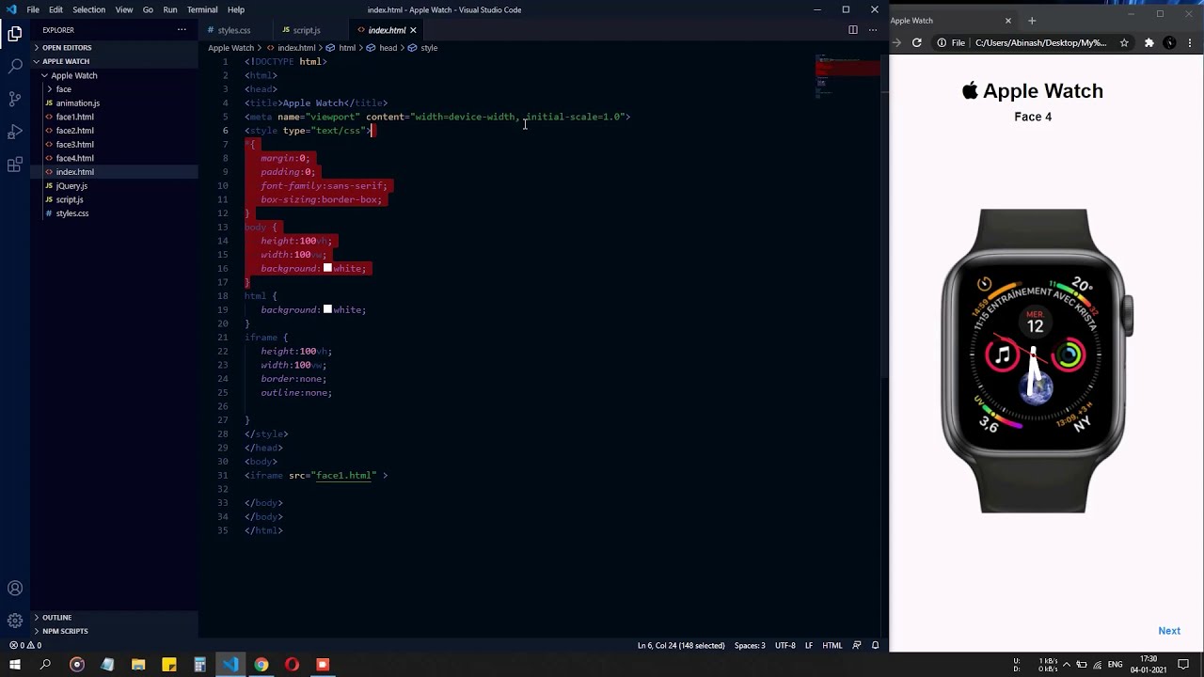Split the editor to the right
This screenshot has height=677, width=1204.
pos(853,30)
